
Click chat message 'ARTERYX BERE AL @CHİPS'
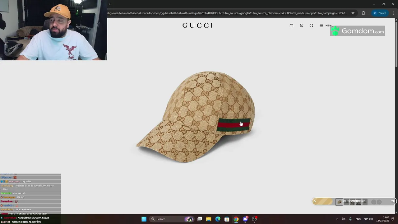[x=26, y=222]
